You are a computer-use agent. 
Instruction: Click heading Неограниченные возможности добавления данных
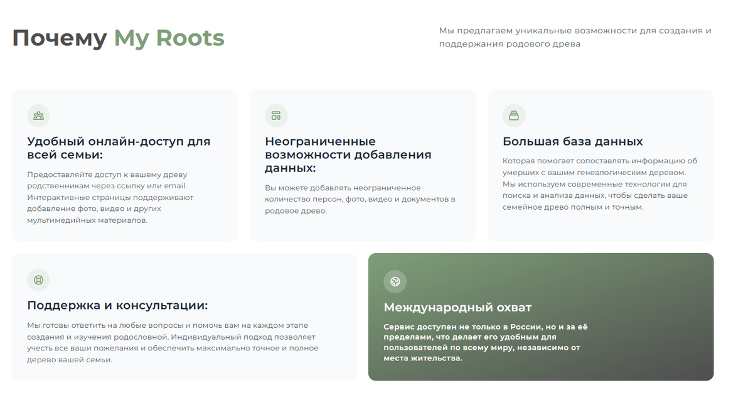(348, 154)
